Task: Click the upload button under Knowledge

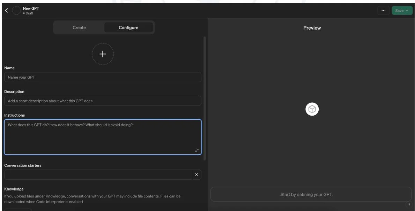Action: 18,210
